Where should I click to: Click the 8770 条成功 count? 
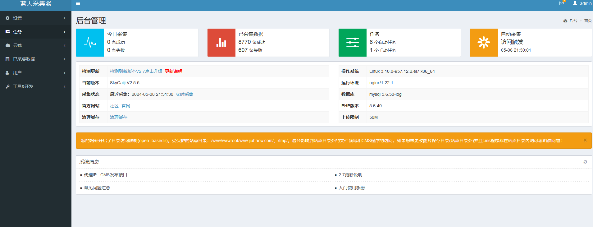tap(252, 42)
